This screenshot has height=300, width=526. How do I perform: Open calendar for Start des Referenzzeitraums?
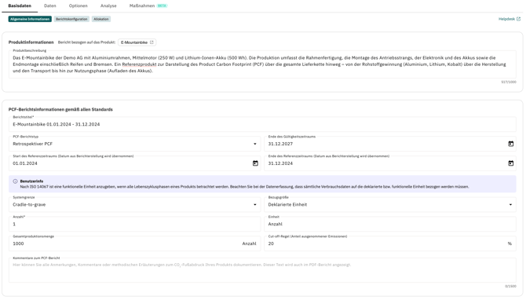point(255,163)
